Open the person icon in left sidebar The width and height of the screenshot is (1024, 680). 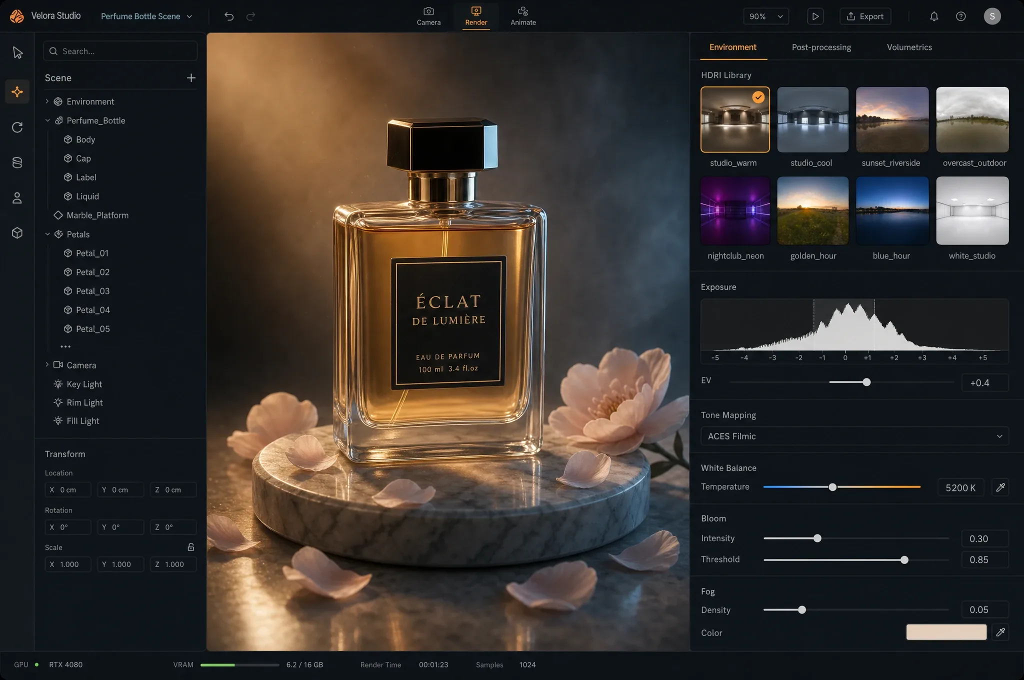tap(17, 198)
